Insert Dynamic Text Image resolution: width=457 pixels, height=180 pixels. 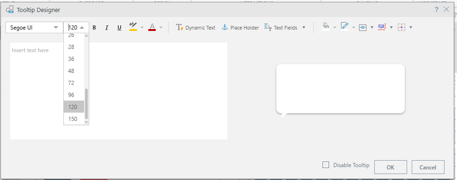(x=195, y=28)
